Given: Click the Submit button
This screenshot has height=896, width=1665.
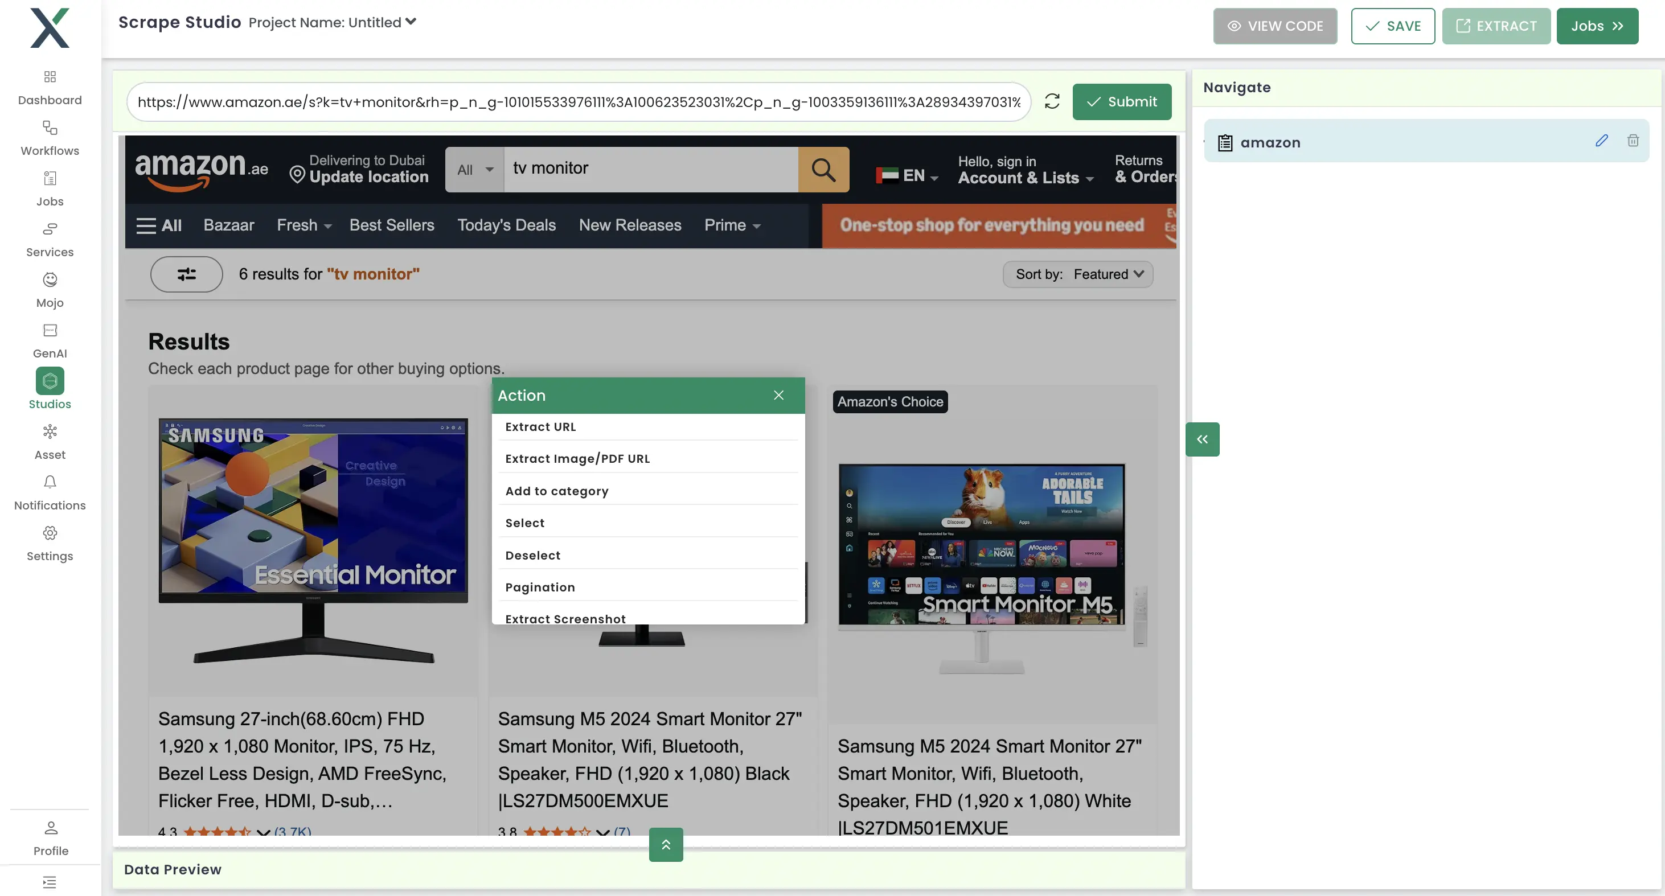Looking at the screenshot, I should (1121, 101).
